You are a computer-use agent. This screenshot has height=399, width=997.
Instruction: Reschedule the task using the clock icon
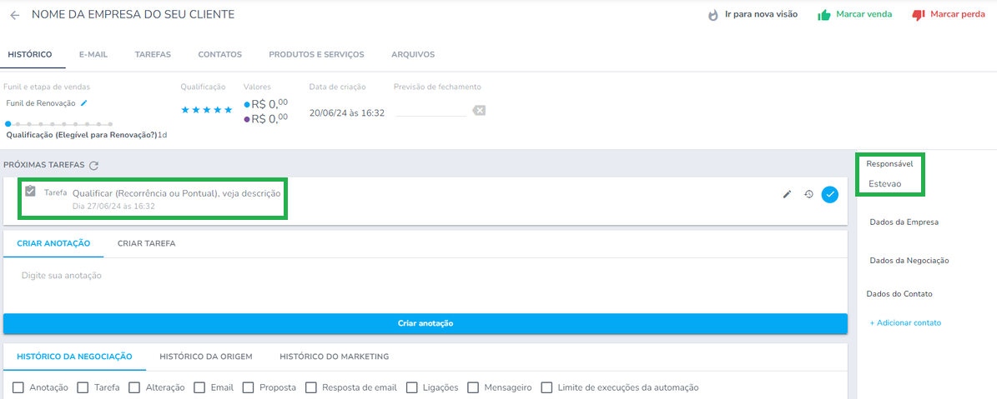click(808, 194)
